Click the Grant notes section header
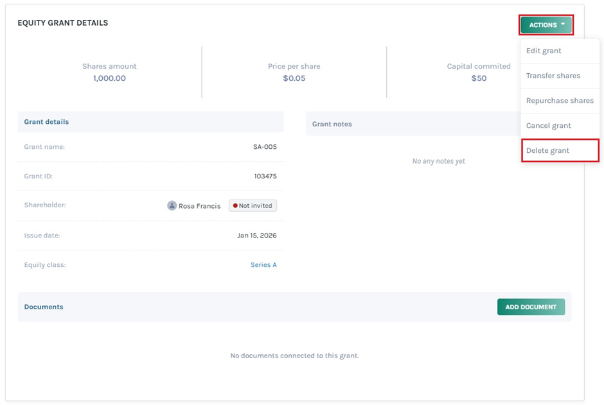 332,124
